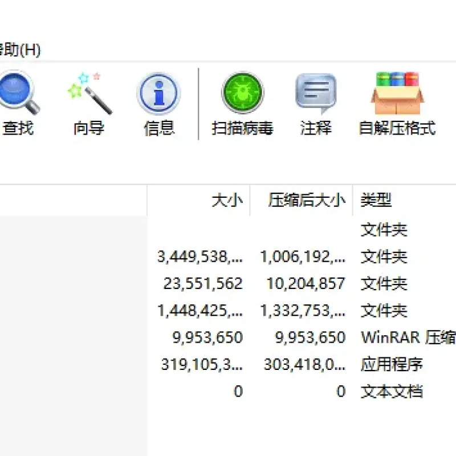Open the 帮助(H) menu

coord(20,50)
